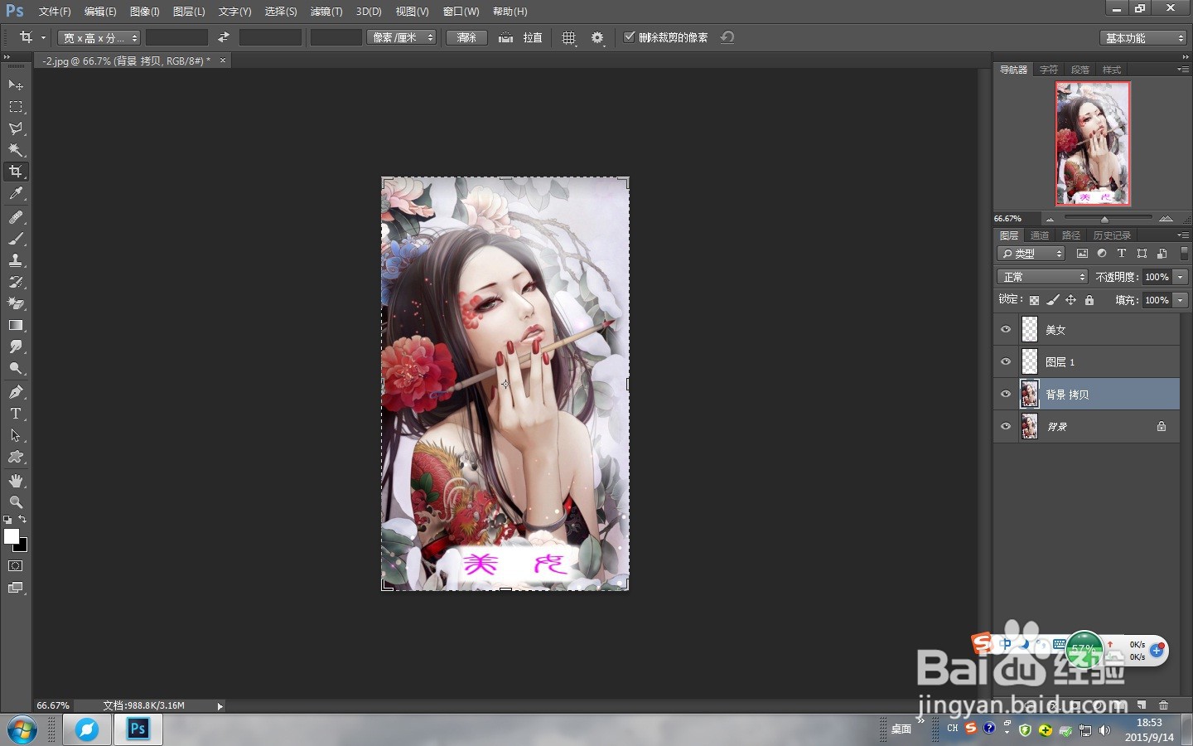The height and width of the screenshot is (746, 1193).
Task: Select the Eraser tool
Action: [15, 303]
